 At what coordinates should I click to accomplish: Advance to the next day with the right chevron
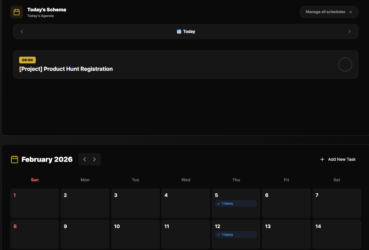tap(350, 32)
